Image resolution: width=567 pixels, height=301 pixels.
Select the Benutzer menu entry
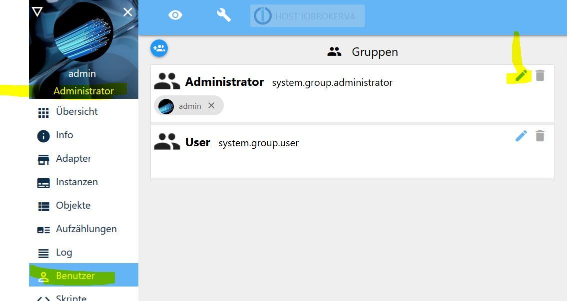point(83,275)
